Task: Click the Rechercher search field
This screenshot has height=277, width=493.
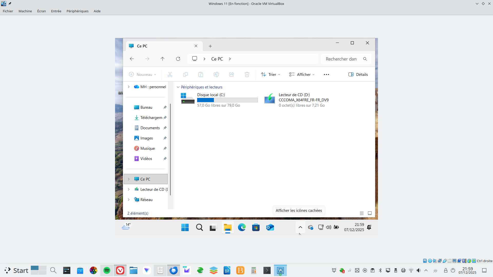Action: click(x=342, y=59)
